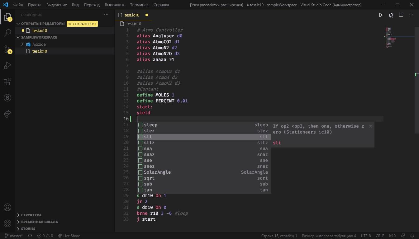Click the master* branch in status bar
Image resolution: width=419 pixels, height=239 pixels.
[14, 236]
